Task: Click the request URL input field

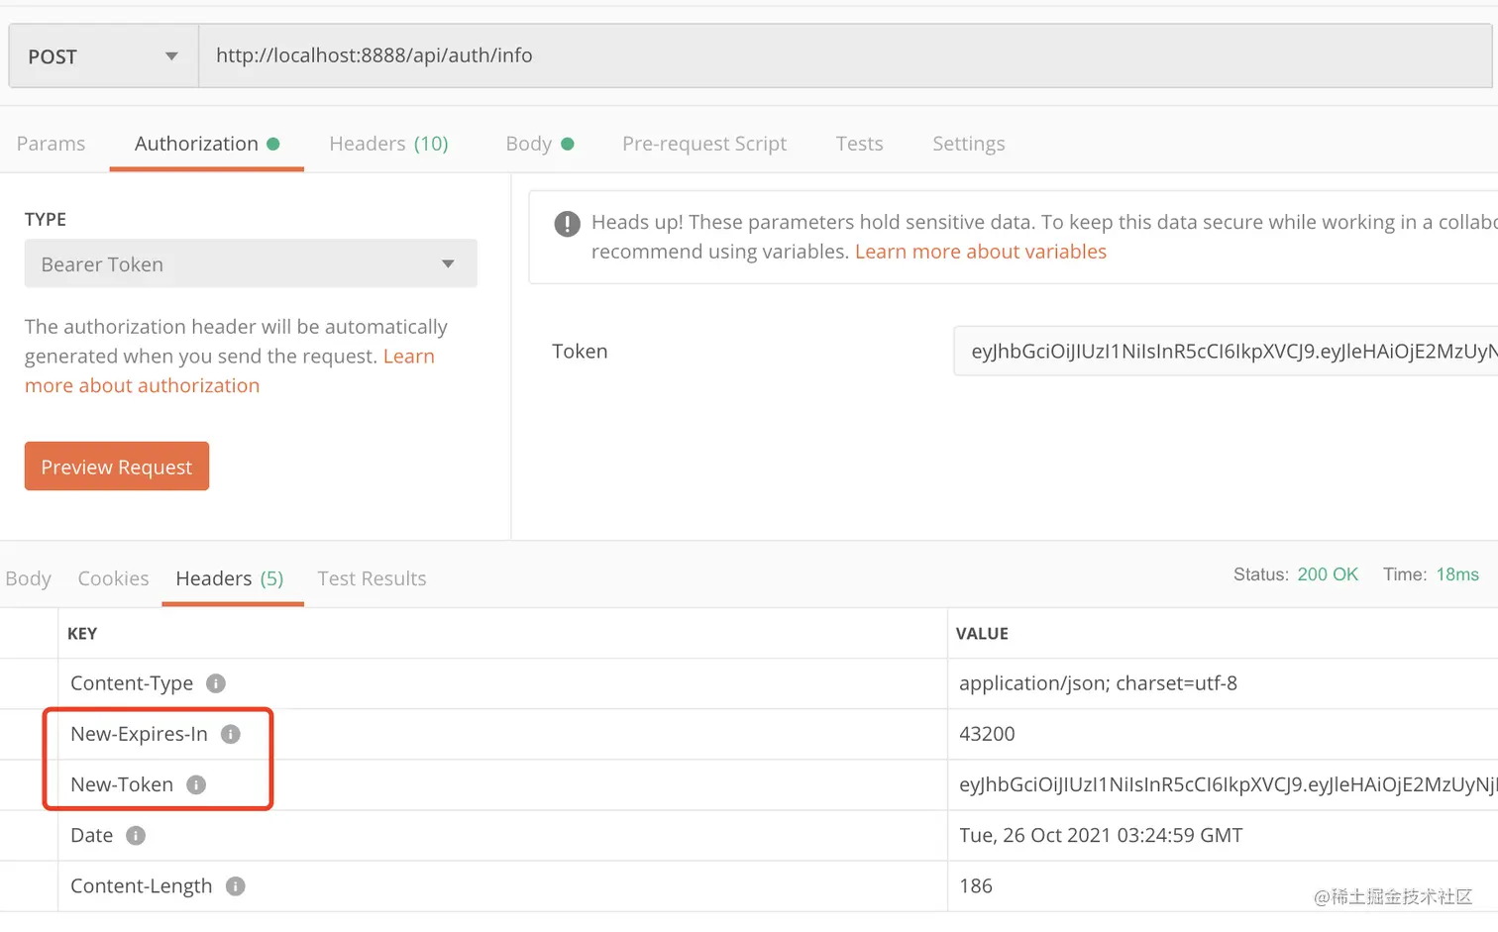Action: (842, 55)
